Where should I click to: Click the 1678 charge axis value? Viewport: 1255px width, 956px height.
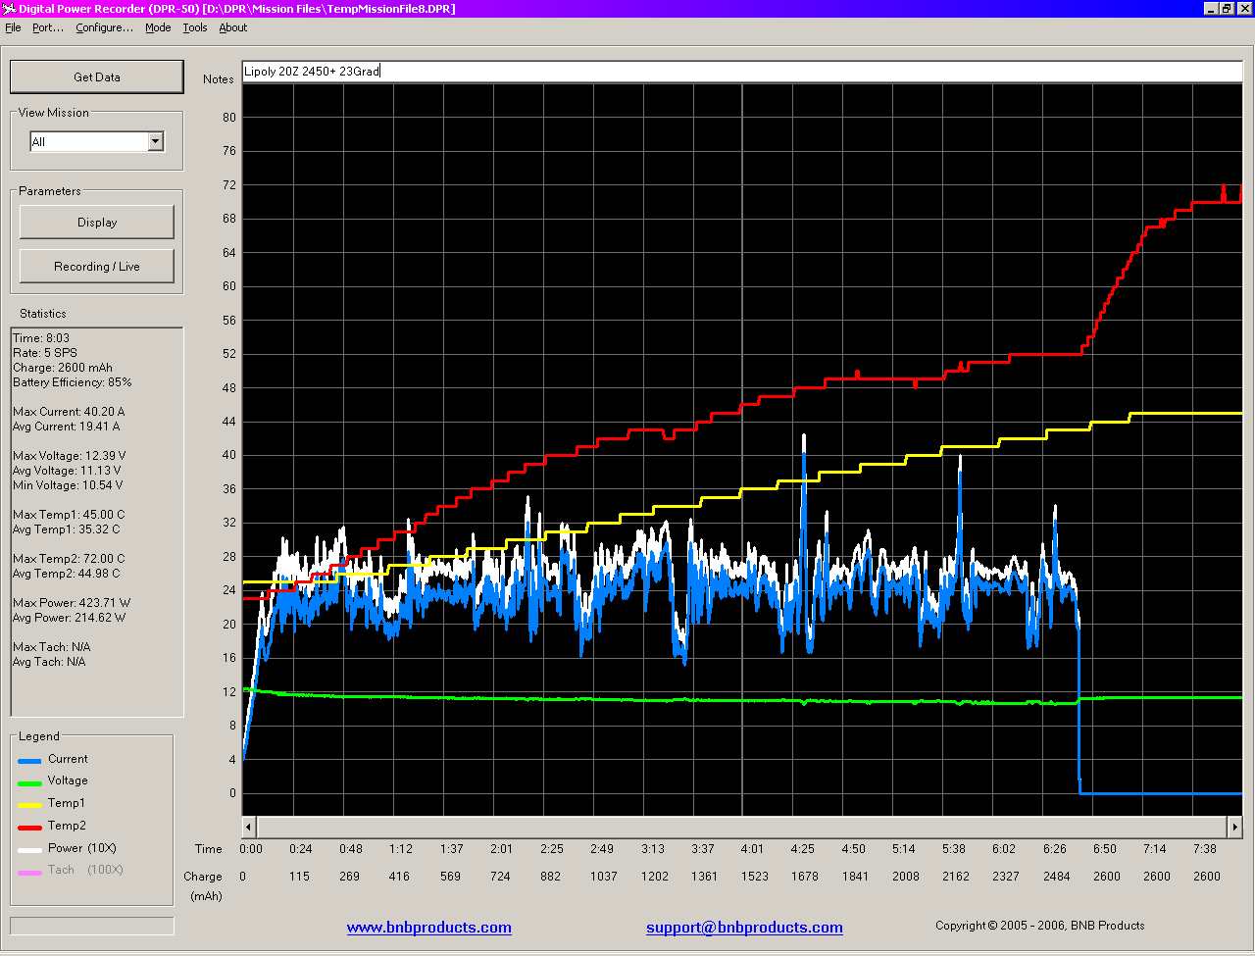804,877
